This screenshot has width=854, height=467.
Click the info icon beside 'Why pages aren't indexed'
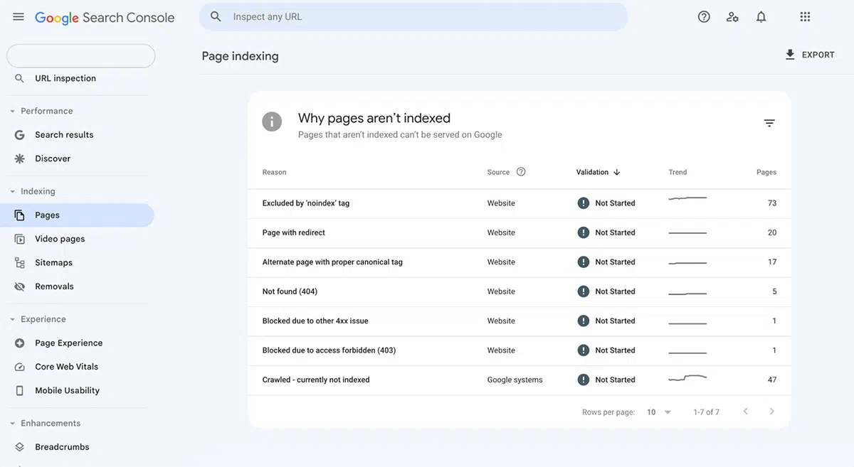click(272, 122)
